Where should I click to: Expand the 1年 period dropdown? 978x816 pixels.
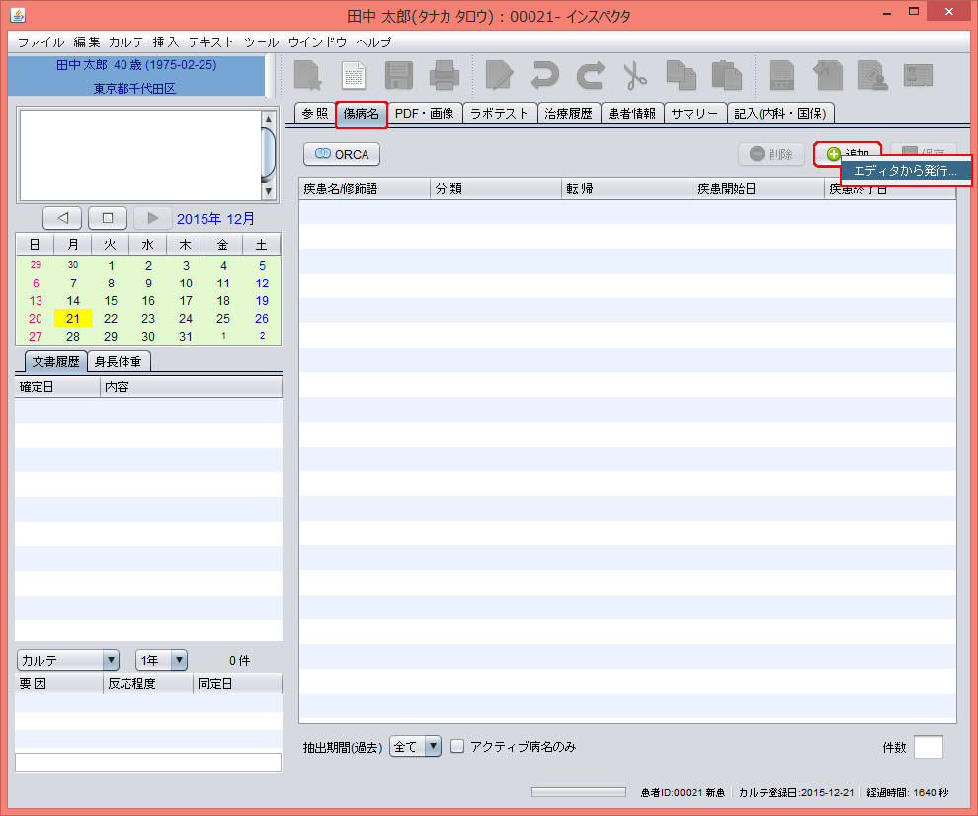[161, 660]
